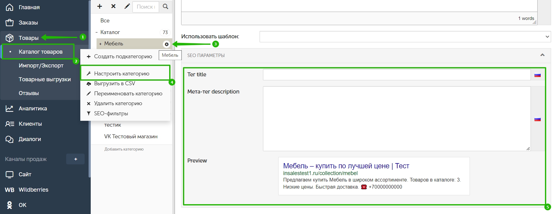This screenshot has height=214, width=556.
Task: Open OK Odnoklassniki sales channel
Action: pos(22,205)
